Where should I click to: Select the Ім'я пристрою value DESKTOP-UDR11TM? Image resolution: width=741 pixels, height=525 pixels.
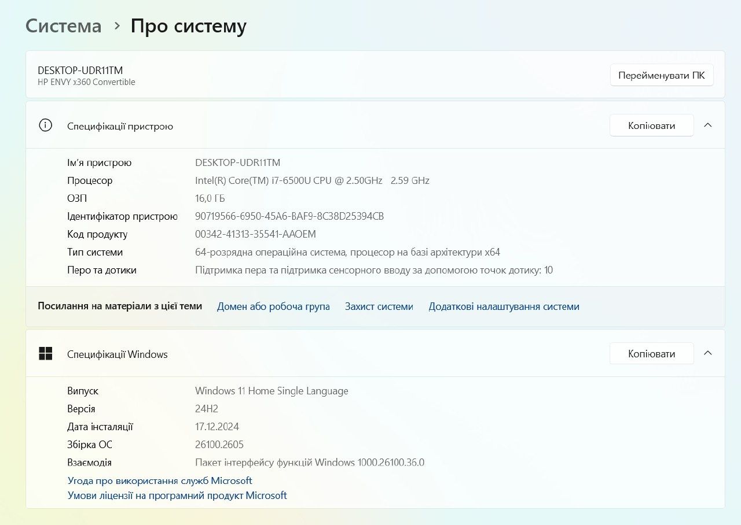[x=238, y=162]
